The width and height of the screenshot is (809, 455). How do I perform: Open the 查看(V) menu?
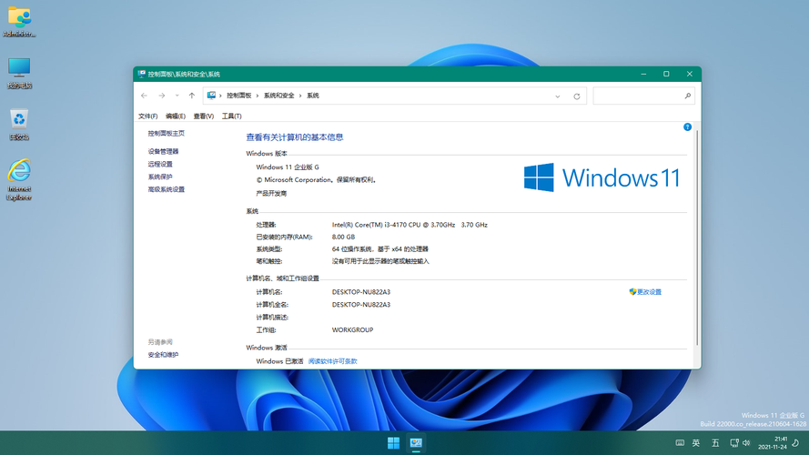[x=204, y=116]
